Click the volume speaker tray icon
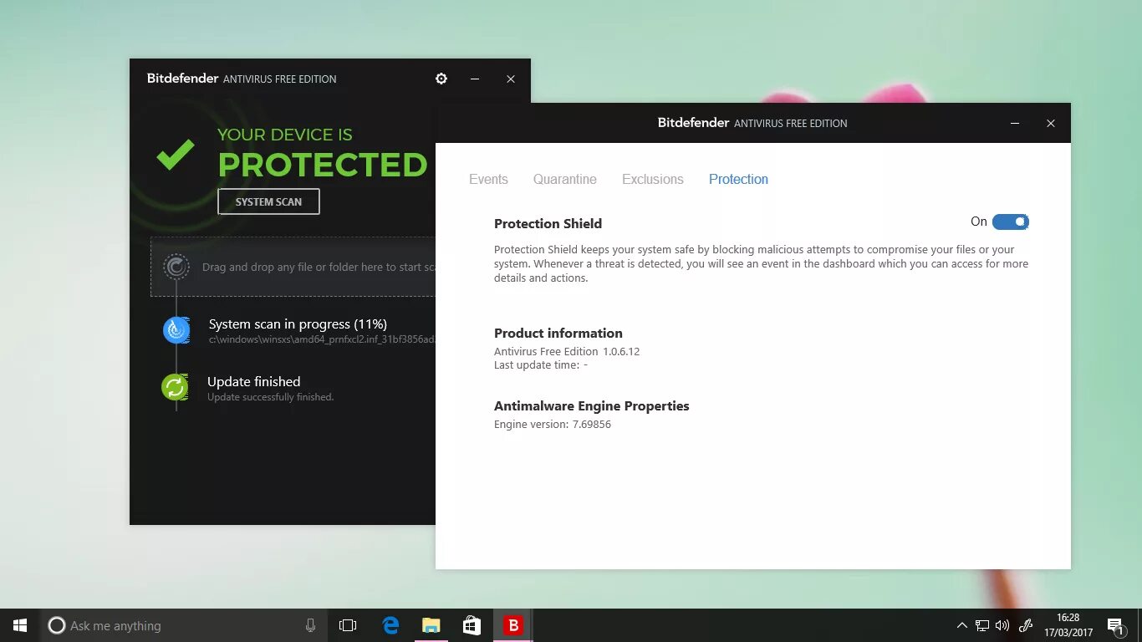Viewport: 1142px width, 642px height. 1002,625
